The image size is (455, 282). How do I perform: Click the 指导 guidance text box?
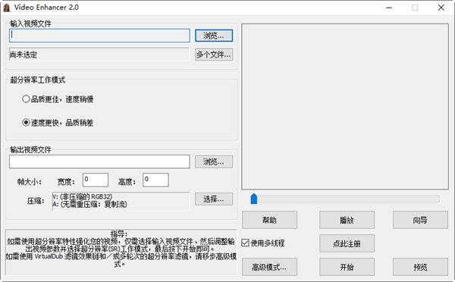121,252
